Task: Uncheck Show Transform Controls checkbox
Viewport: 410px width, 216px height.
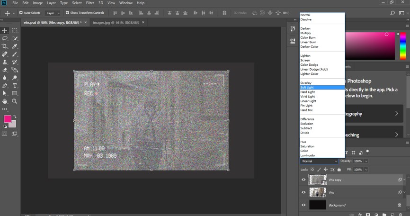Action: tap(67, 13)
